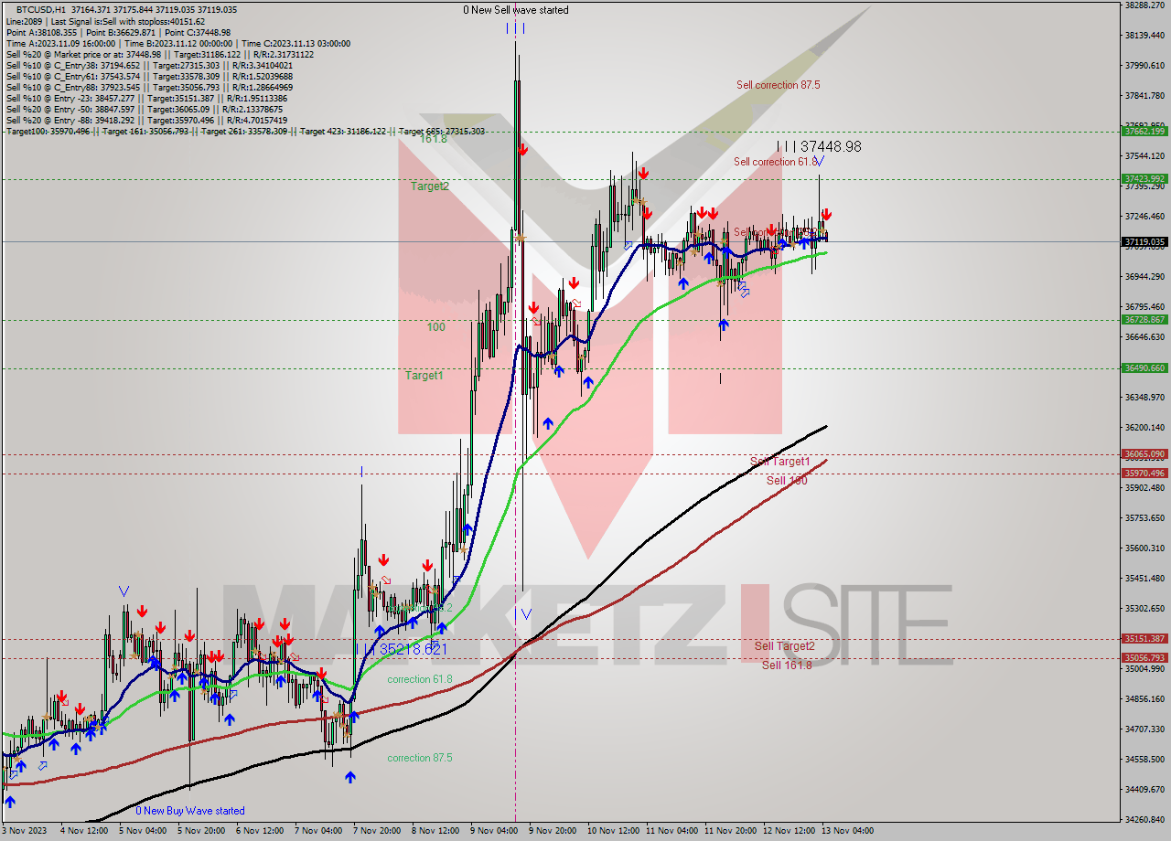The width and height of the screenshot is (1171, 841).
Task: Click the 'Sell 100' label
Action: (787, 480)
